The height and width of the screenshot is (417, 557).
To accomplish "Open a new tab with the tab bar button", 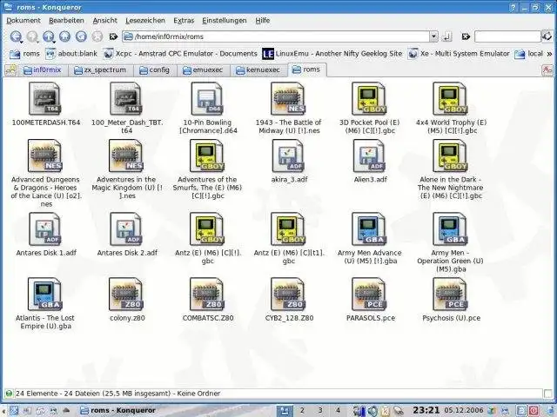I will tap(10, 70).
